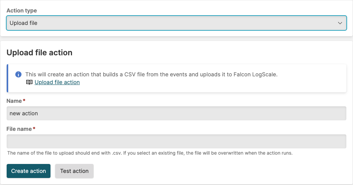353x185 pixels.
Task: Focus the Name field containing "new action"
Action: [x=176, y=113]
